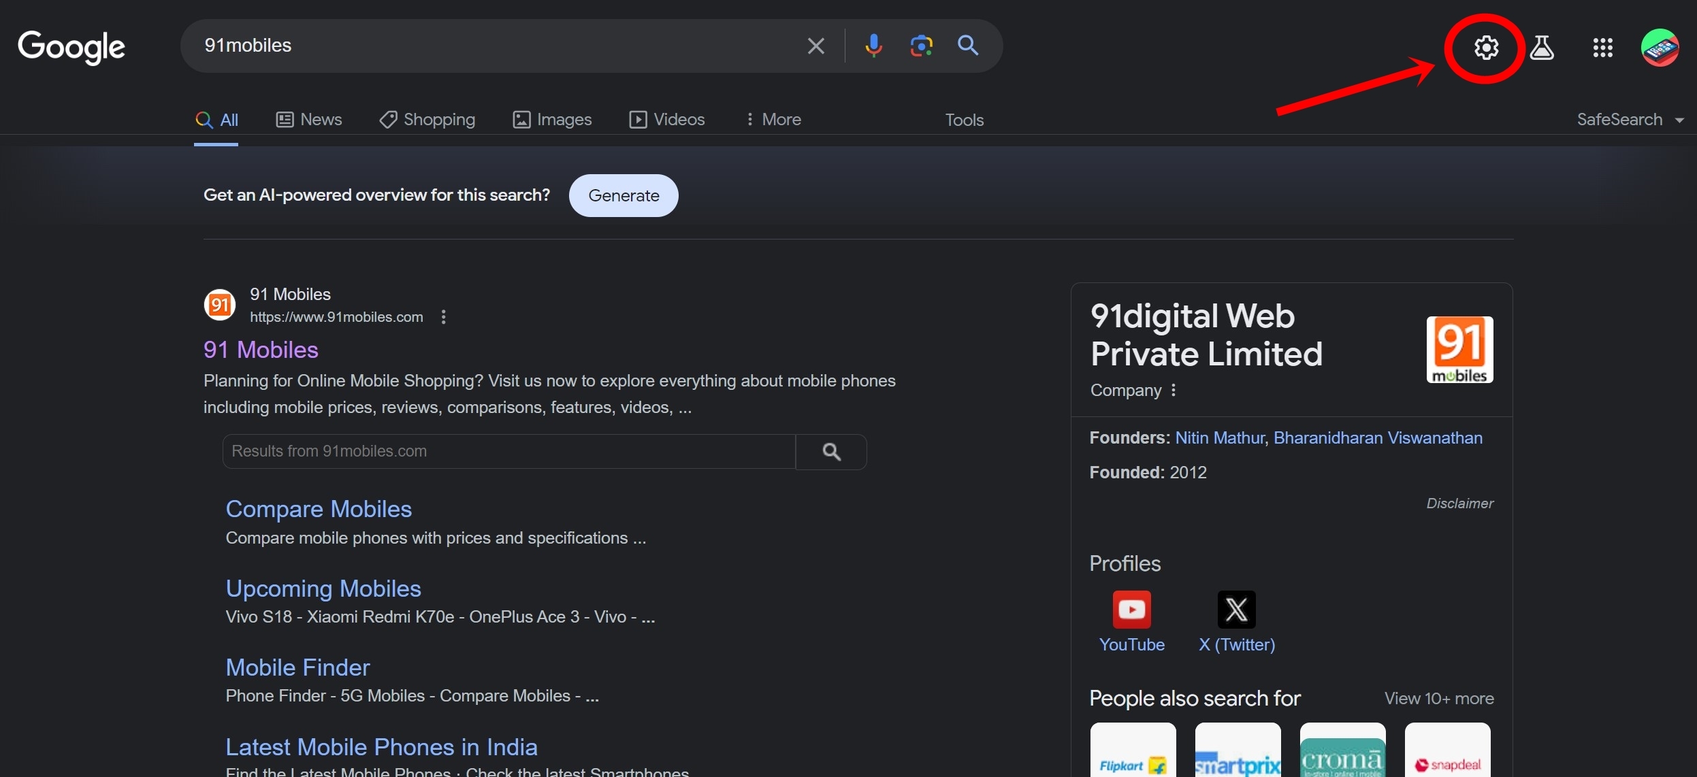Open the YouTube profile text link
The height and width of the screenshot is (777, 1697).
(x=1131, y=645)
